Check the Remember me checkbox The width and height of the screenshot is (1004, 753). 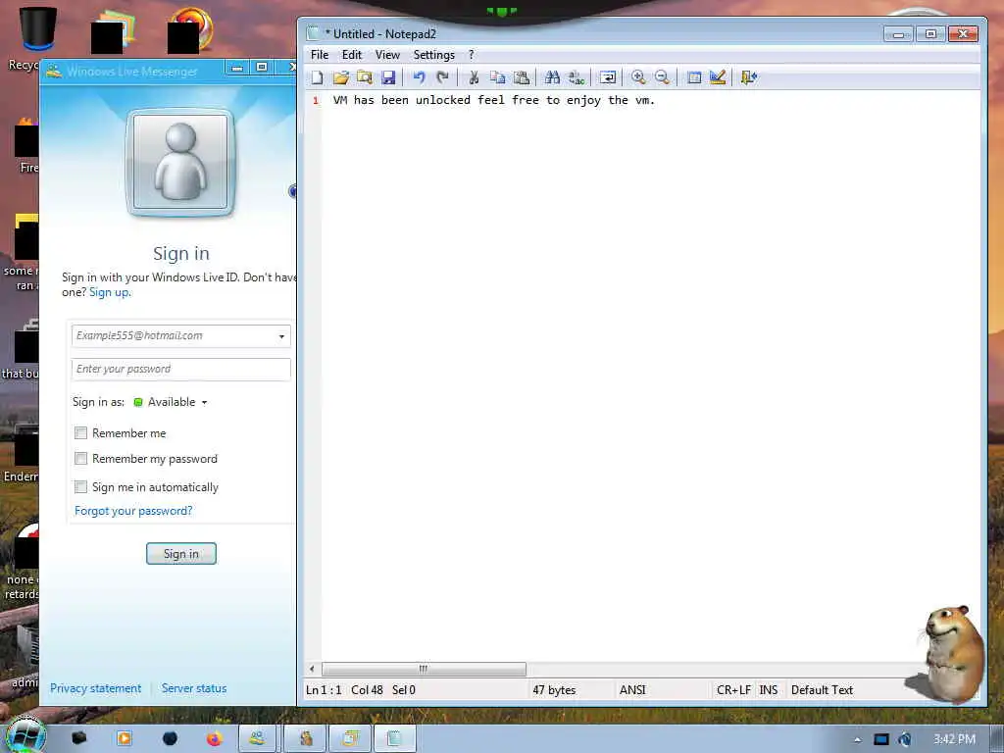click(x=80, y=432)
